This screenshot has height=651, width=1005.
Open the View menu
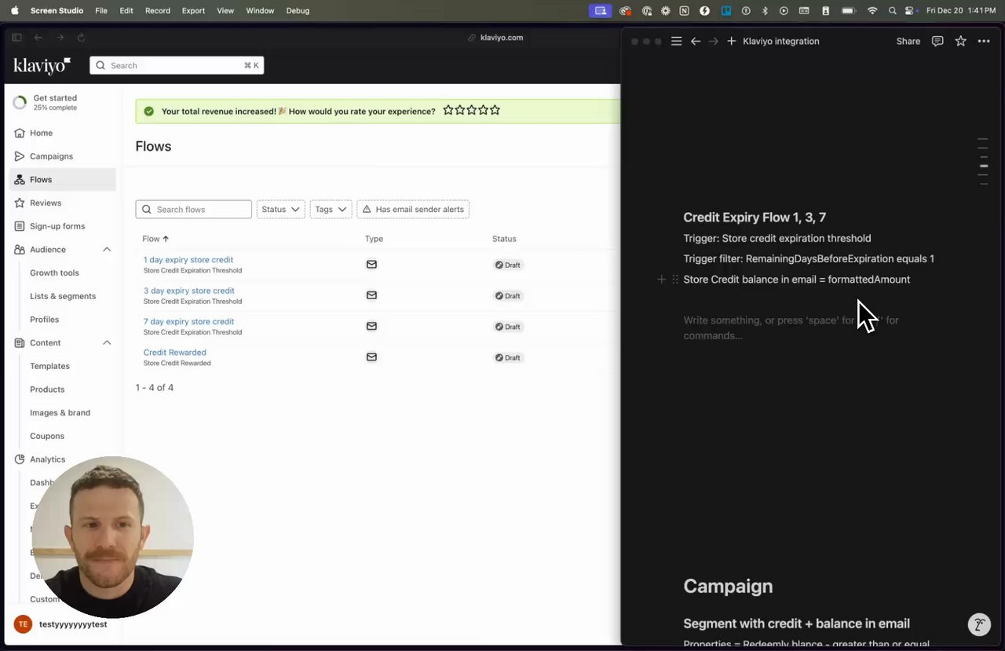225,11
